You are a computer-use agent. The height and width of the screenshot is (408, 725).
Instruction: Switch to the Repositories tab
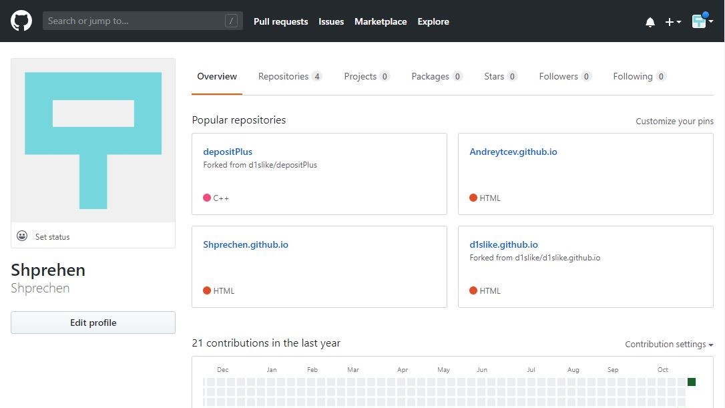289,76
